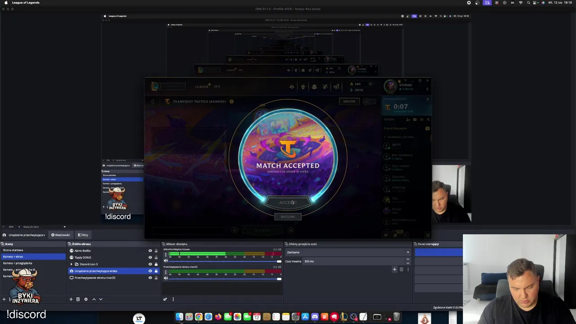Open League of Legends icon in Dock
576x324 pixels.
pos(344,317)
